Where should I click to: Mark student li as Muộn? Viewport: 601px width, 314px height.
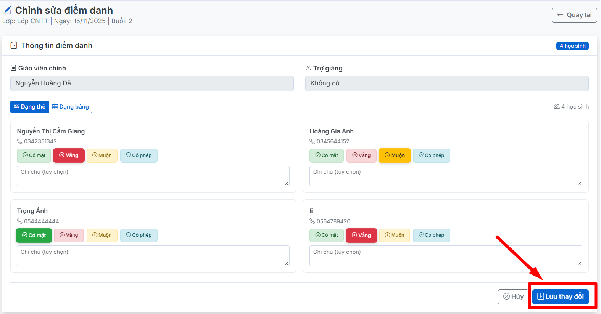point(395,235)
